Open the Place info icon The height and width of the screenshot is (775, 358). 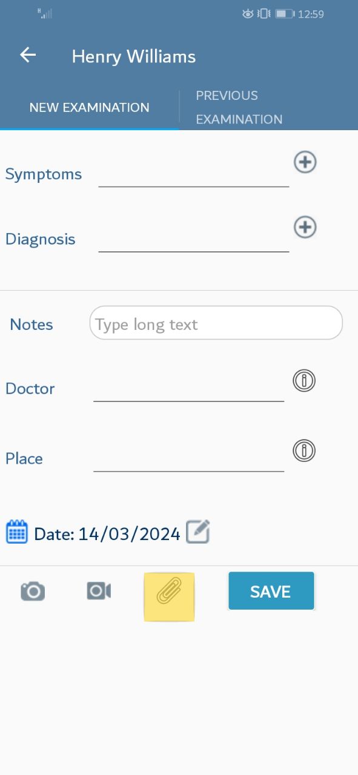(x=304, y=450)
